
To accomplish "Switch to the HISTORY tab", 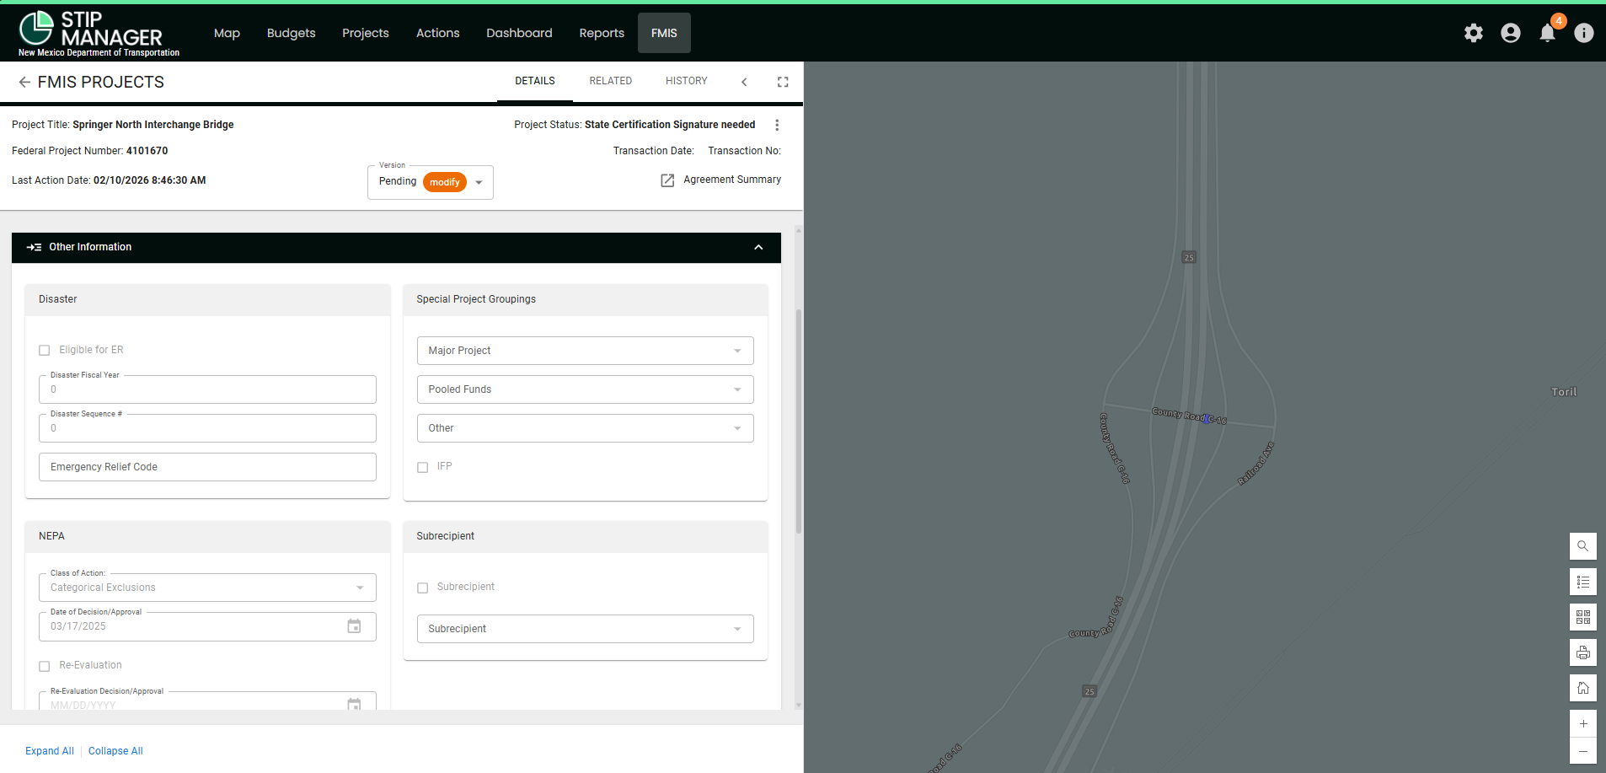I will 687,81.
